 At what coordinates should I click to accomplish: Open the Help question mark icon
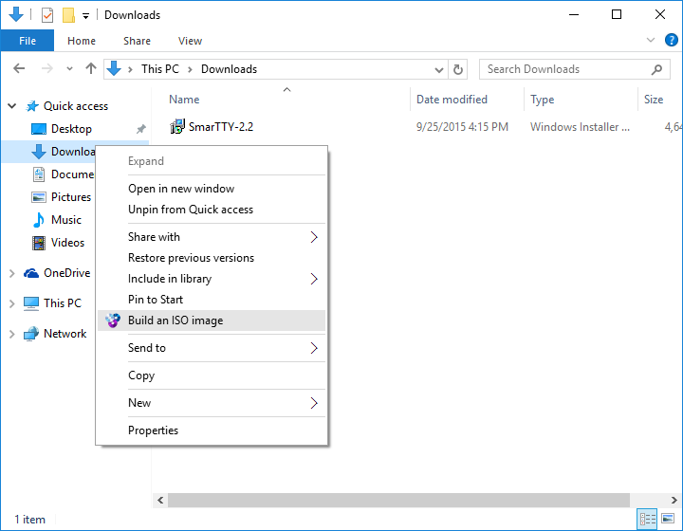point(672,40)
